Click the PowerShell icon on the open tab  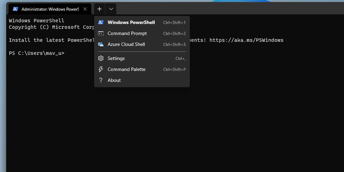[15, 9]
